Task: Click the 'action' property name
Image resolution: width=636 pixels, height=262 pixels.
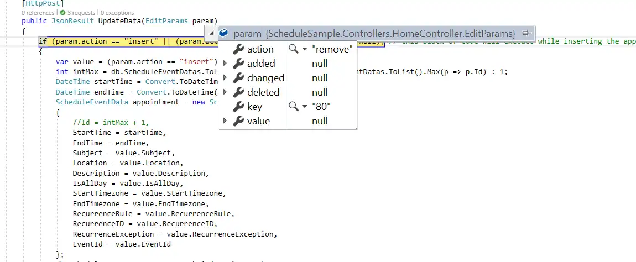Action: [x=260, y=49]
